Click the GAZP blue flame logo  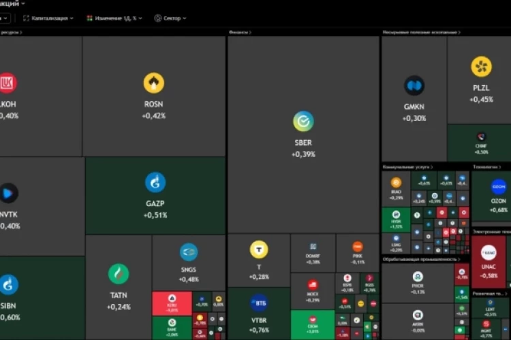coord(155,182)
